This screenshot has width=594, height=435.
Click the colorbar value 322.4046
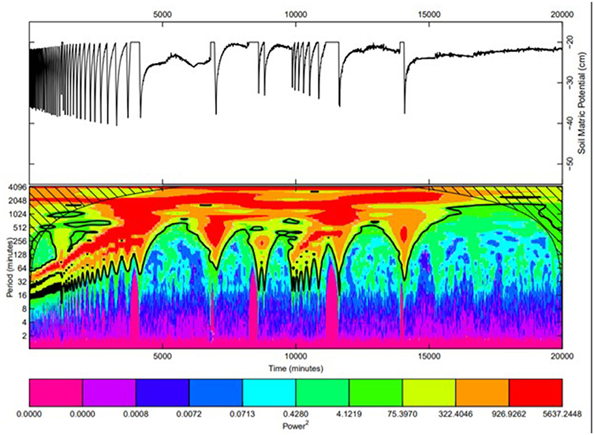click(x=456, y=414)
